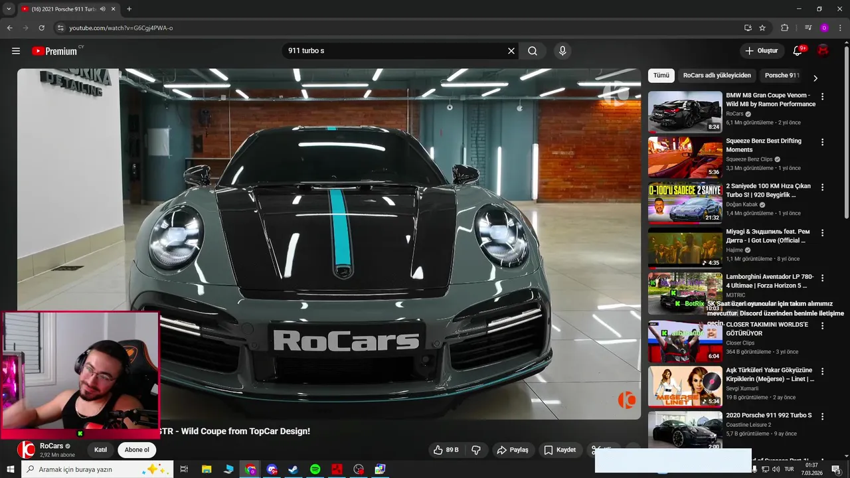
Task: Open options for 2020 Porsche 911 992 Turbo S
Action: click(x=822, y=416)
